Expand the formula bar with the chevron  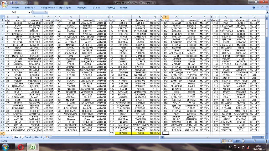267,12
